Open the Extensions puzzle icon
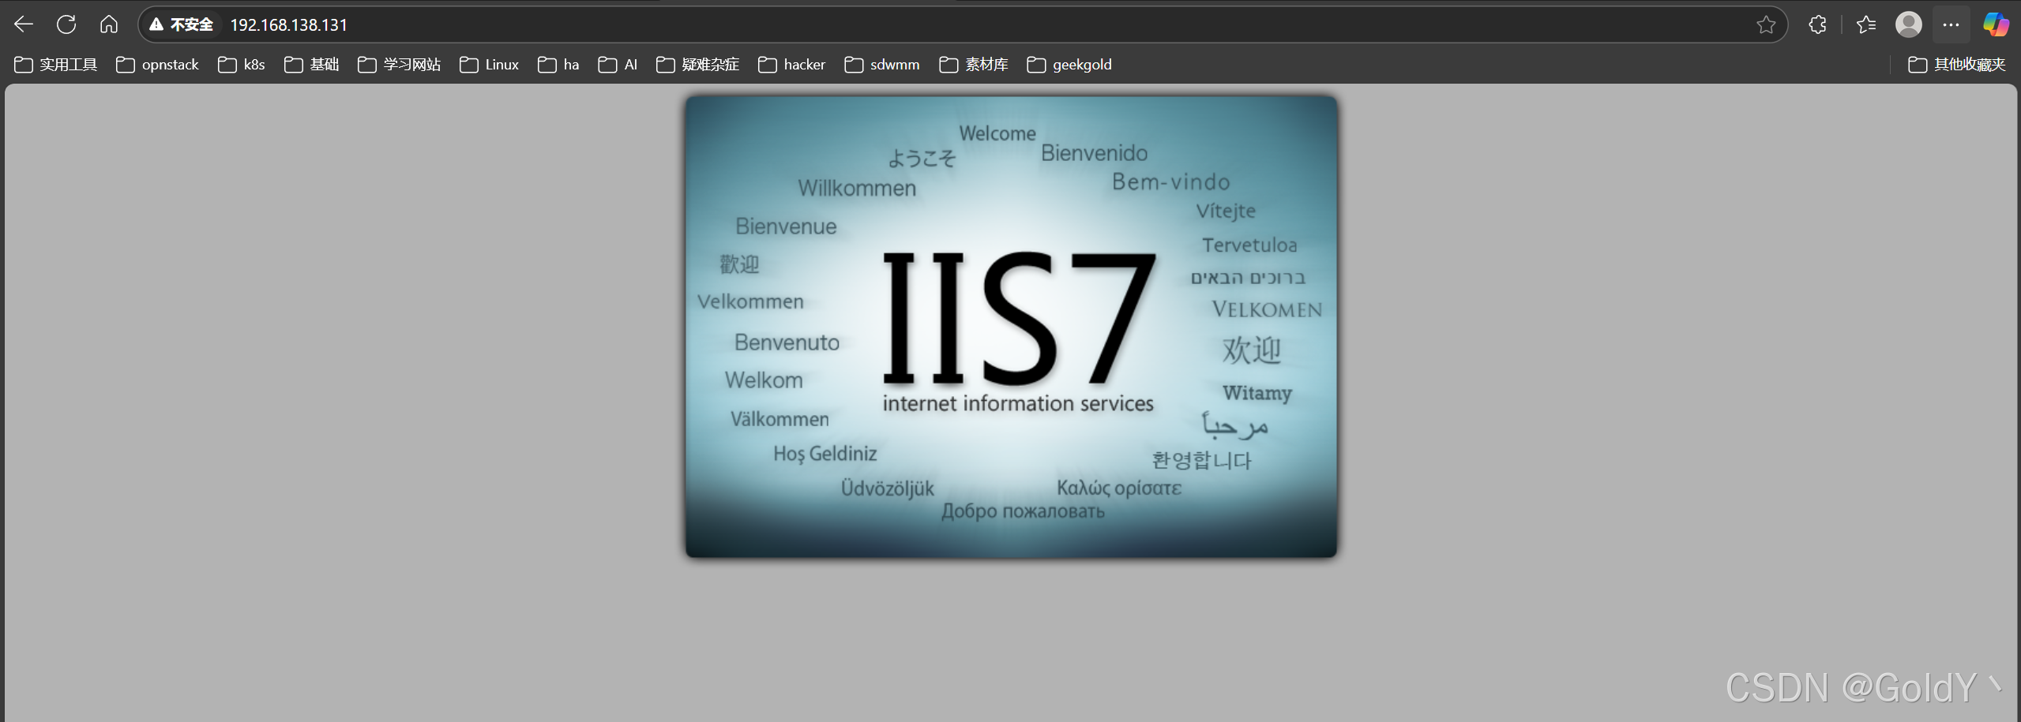The height and width of the screenshot is (722, 2021). point(1817,24)
